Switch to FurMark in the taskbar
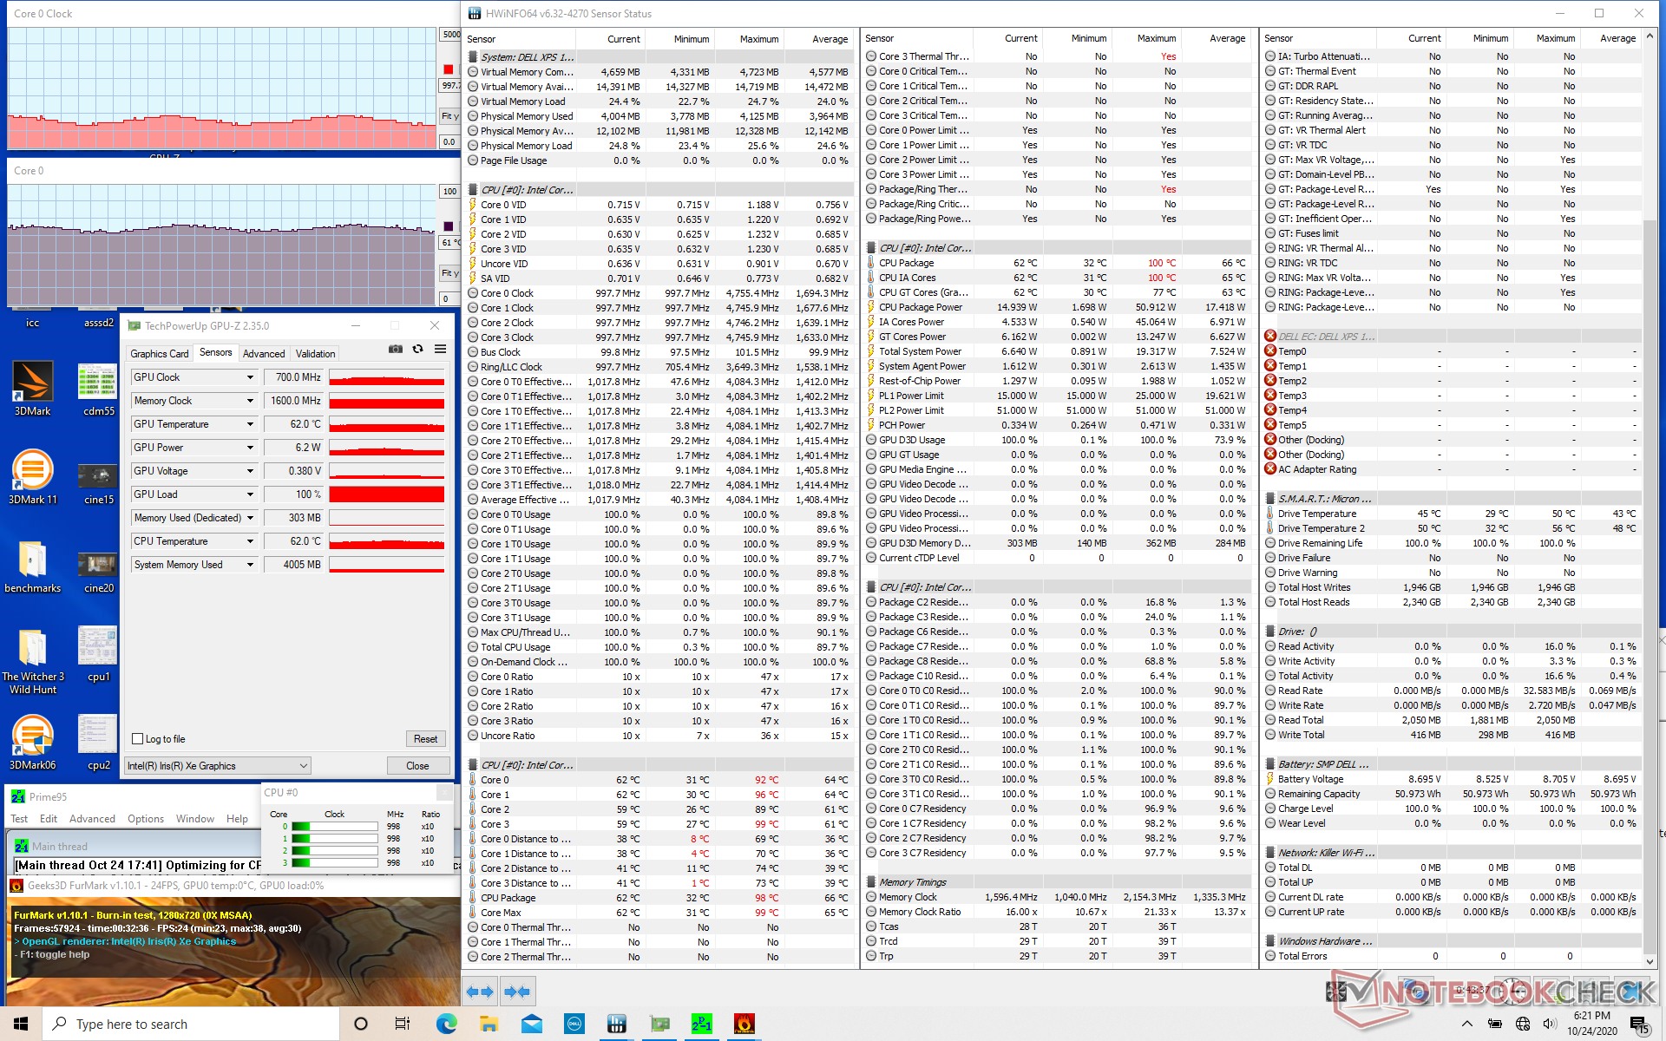Image resolution: width=1666 pixels, height=1041 pixels. pyautogui.click(x=744, y=1024)
